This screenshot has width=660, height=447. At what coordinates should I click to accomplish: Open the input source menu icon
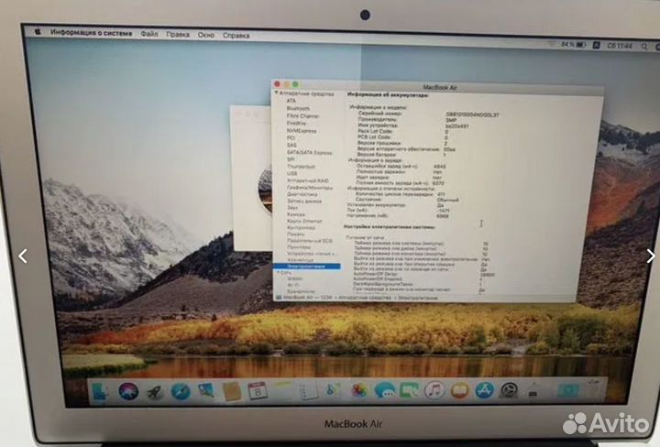point(596,45)
